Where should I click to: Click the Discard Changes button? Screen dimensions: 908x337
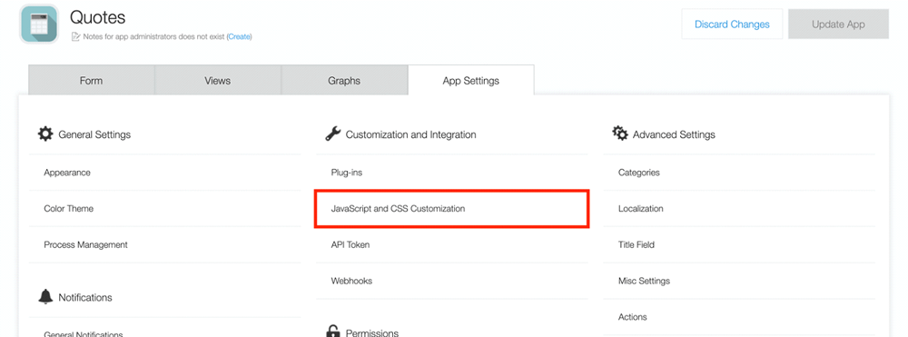732,25
